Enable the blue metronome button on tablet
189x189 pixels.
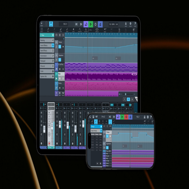pyautogui.click(x=100, y=24)
